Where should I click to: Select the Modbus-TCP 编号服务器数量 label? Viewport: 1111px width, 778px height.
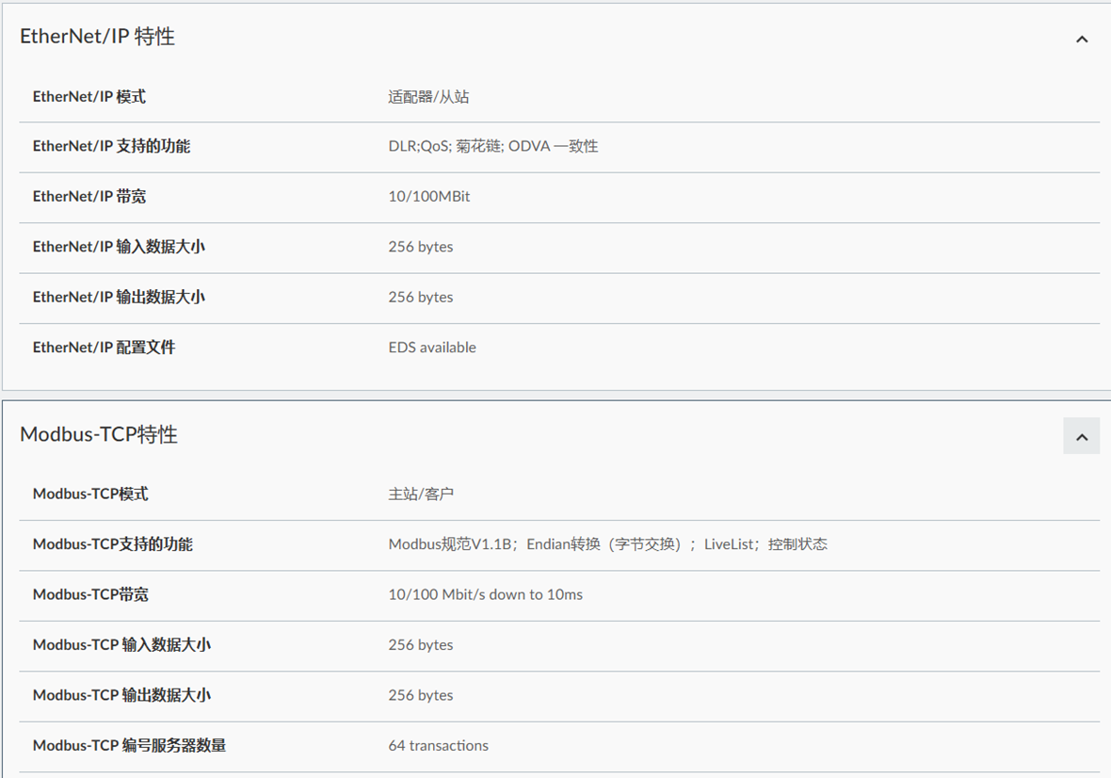point(129,746)
